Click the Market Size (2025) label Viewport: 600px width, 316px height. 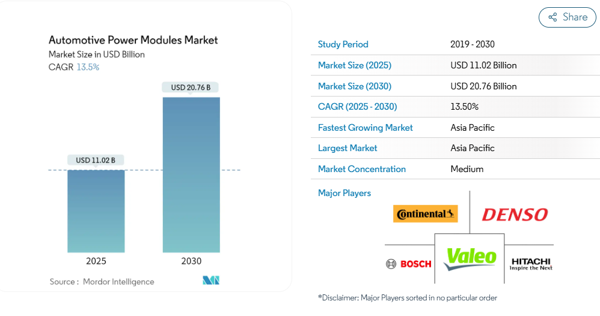pyautogui.click(x=354, y=65)
